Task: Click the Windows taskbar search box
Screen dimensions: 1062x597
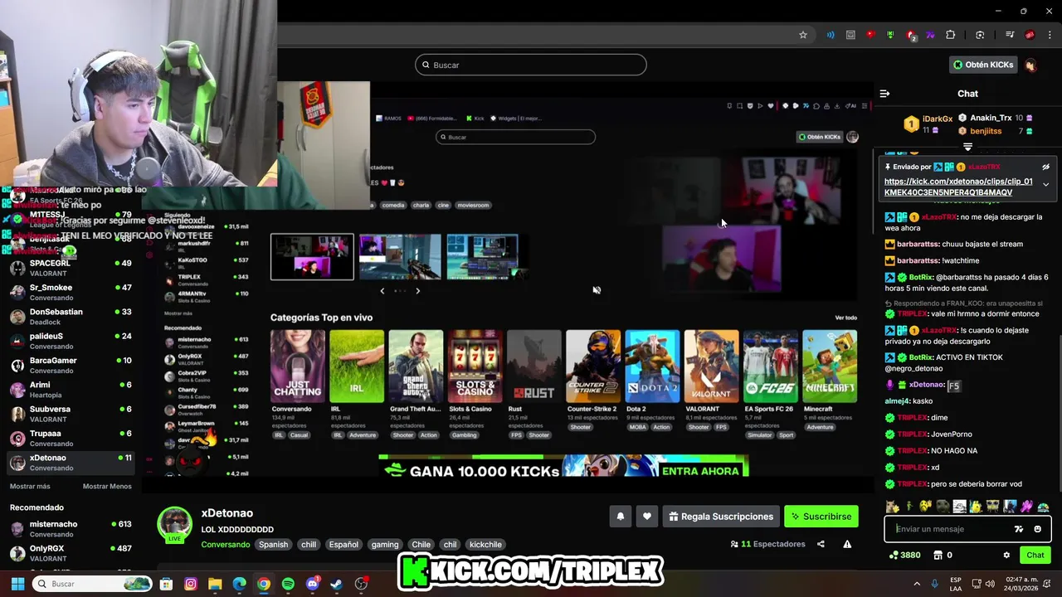Action: click(x=94, y=584)
